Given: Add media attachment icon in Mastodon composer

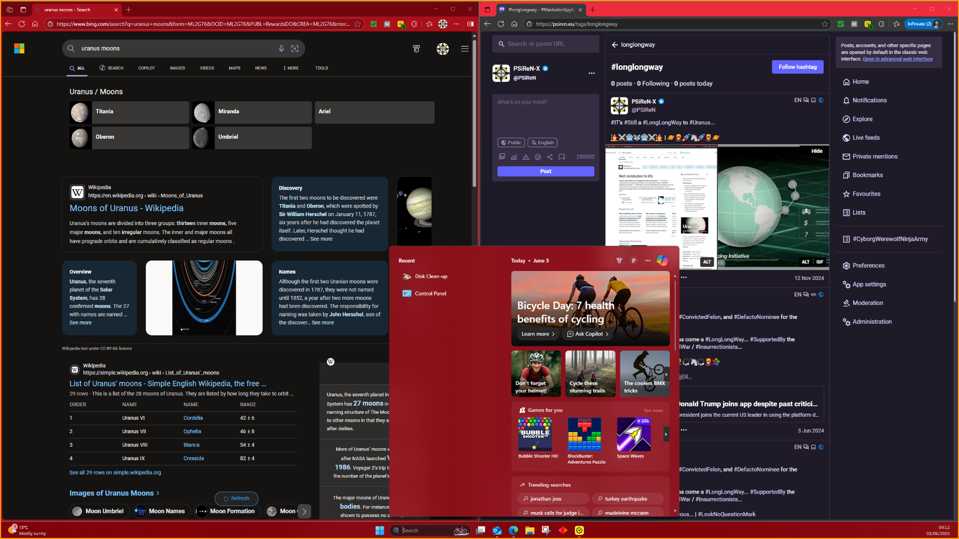Looking at the screenshot, I should [x=502, y=157].
